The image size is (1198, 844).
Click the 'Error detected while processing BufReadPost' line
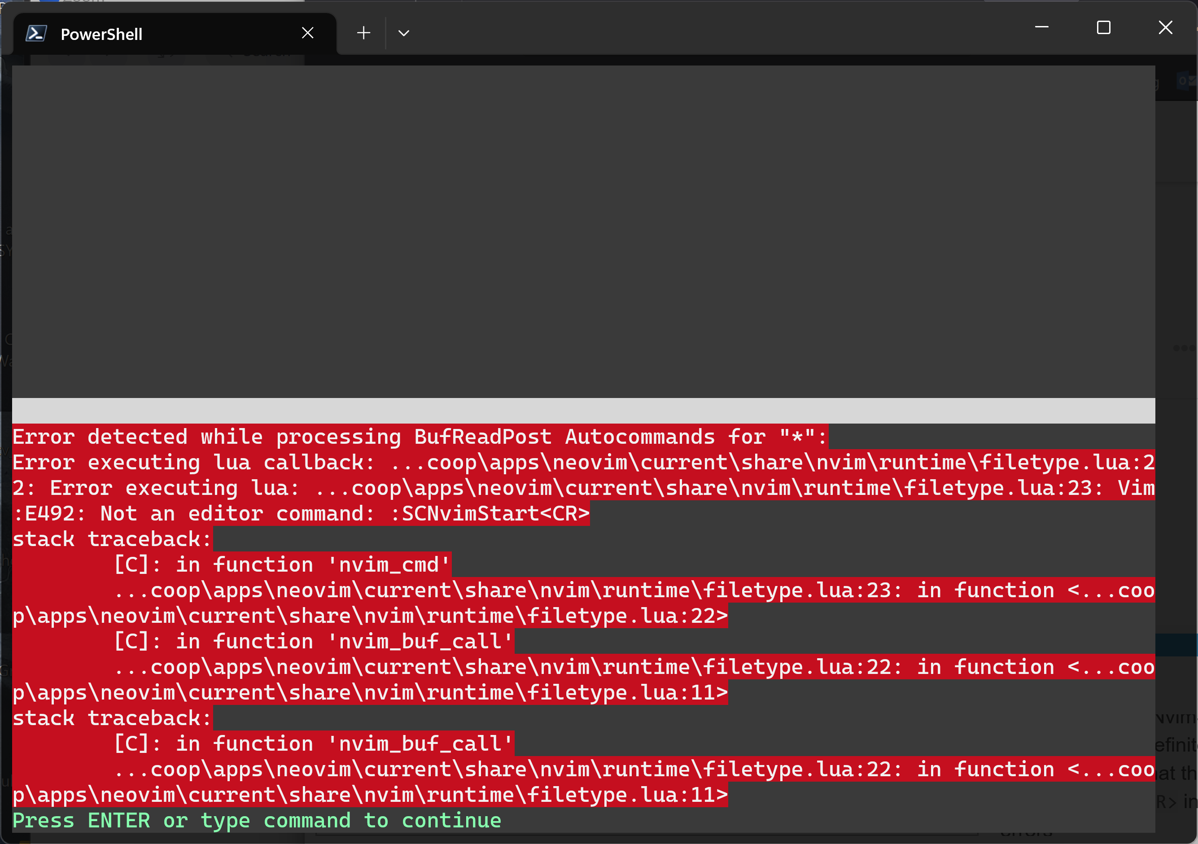[419, 437]
